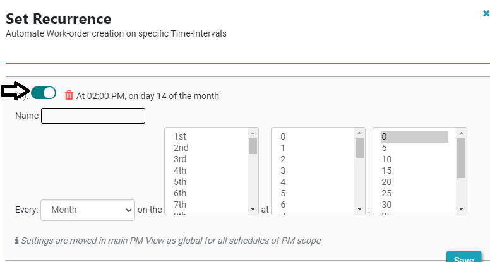490x262 pixels.
Task: Select 15 in the minutes list
Action: (x=386, y=170)
